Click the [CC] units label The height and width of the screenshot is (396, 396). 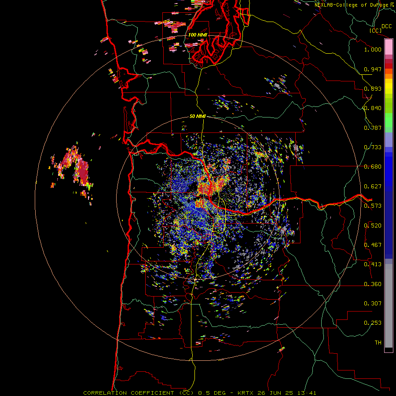pos(376,30)
